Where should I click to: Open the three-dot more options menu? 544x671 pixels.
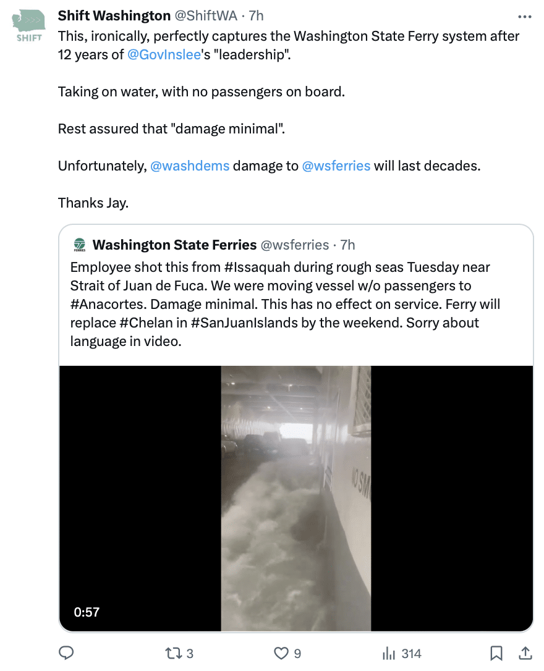[524, 17]
